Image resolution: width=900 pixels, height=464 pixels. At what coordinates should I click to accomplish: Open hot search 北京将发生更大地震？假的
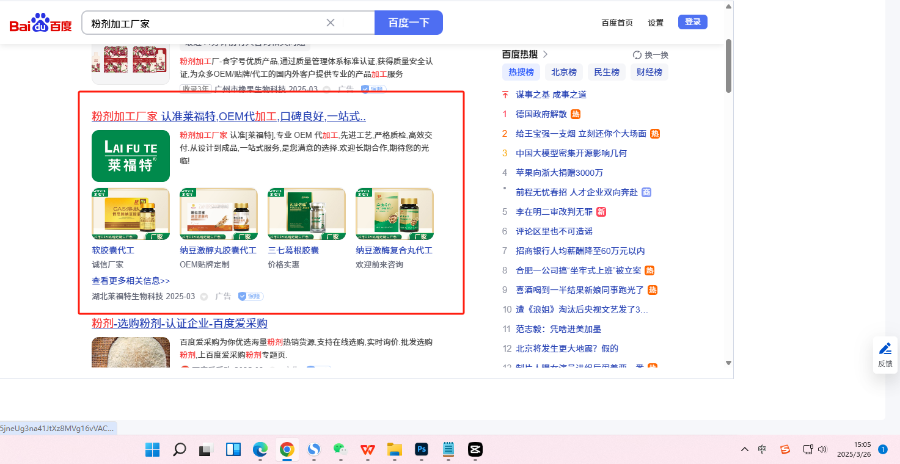coord(567,349)
